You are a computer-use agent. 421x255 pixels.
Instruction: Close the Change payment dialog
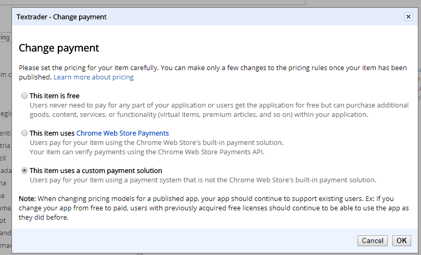(408, 17)
